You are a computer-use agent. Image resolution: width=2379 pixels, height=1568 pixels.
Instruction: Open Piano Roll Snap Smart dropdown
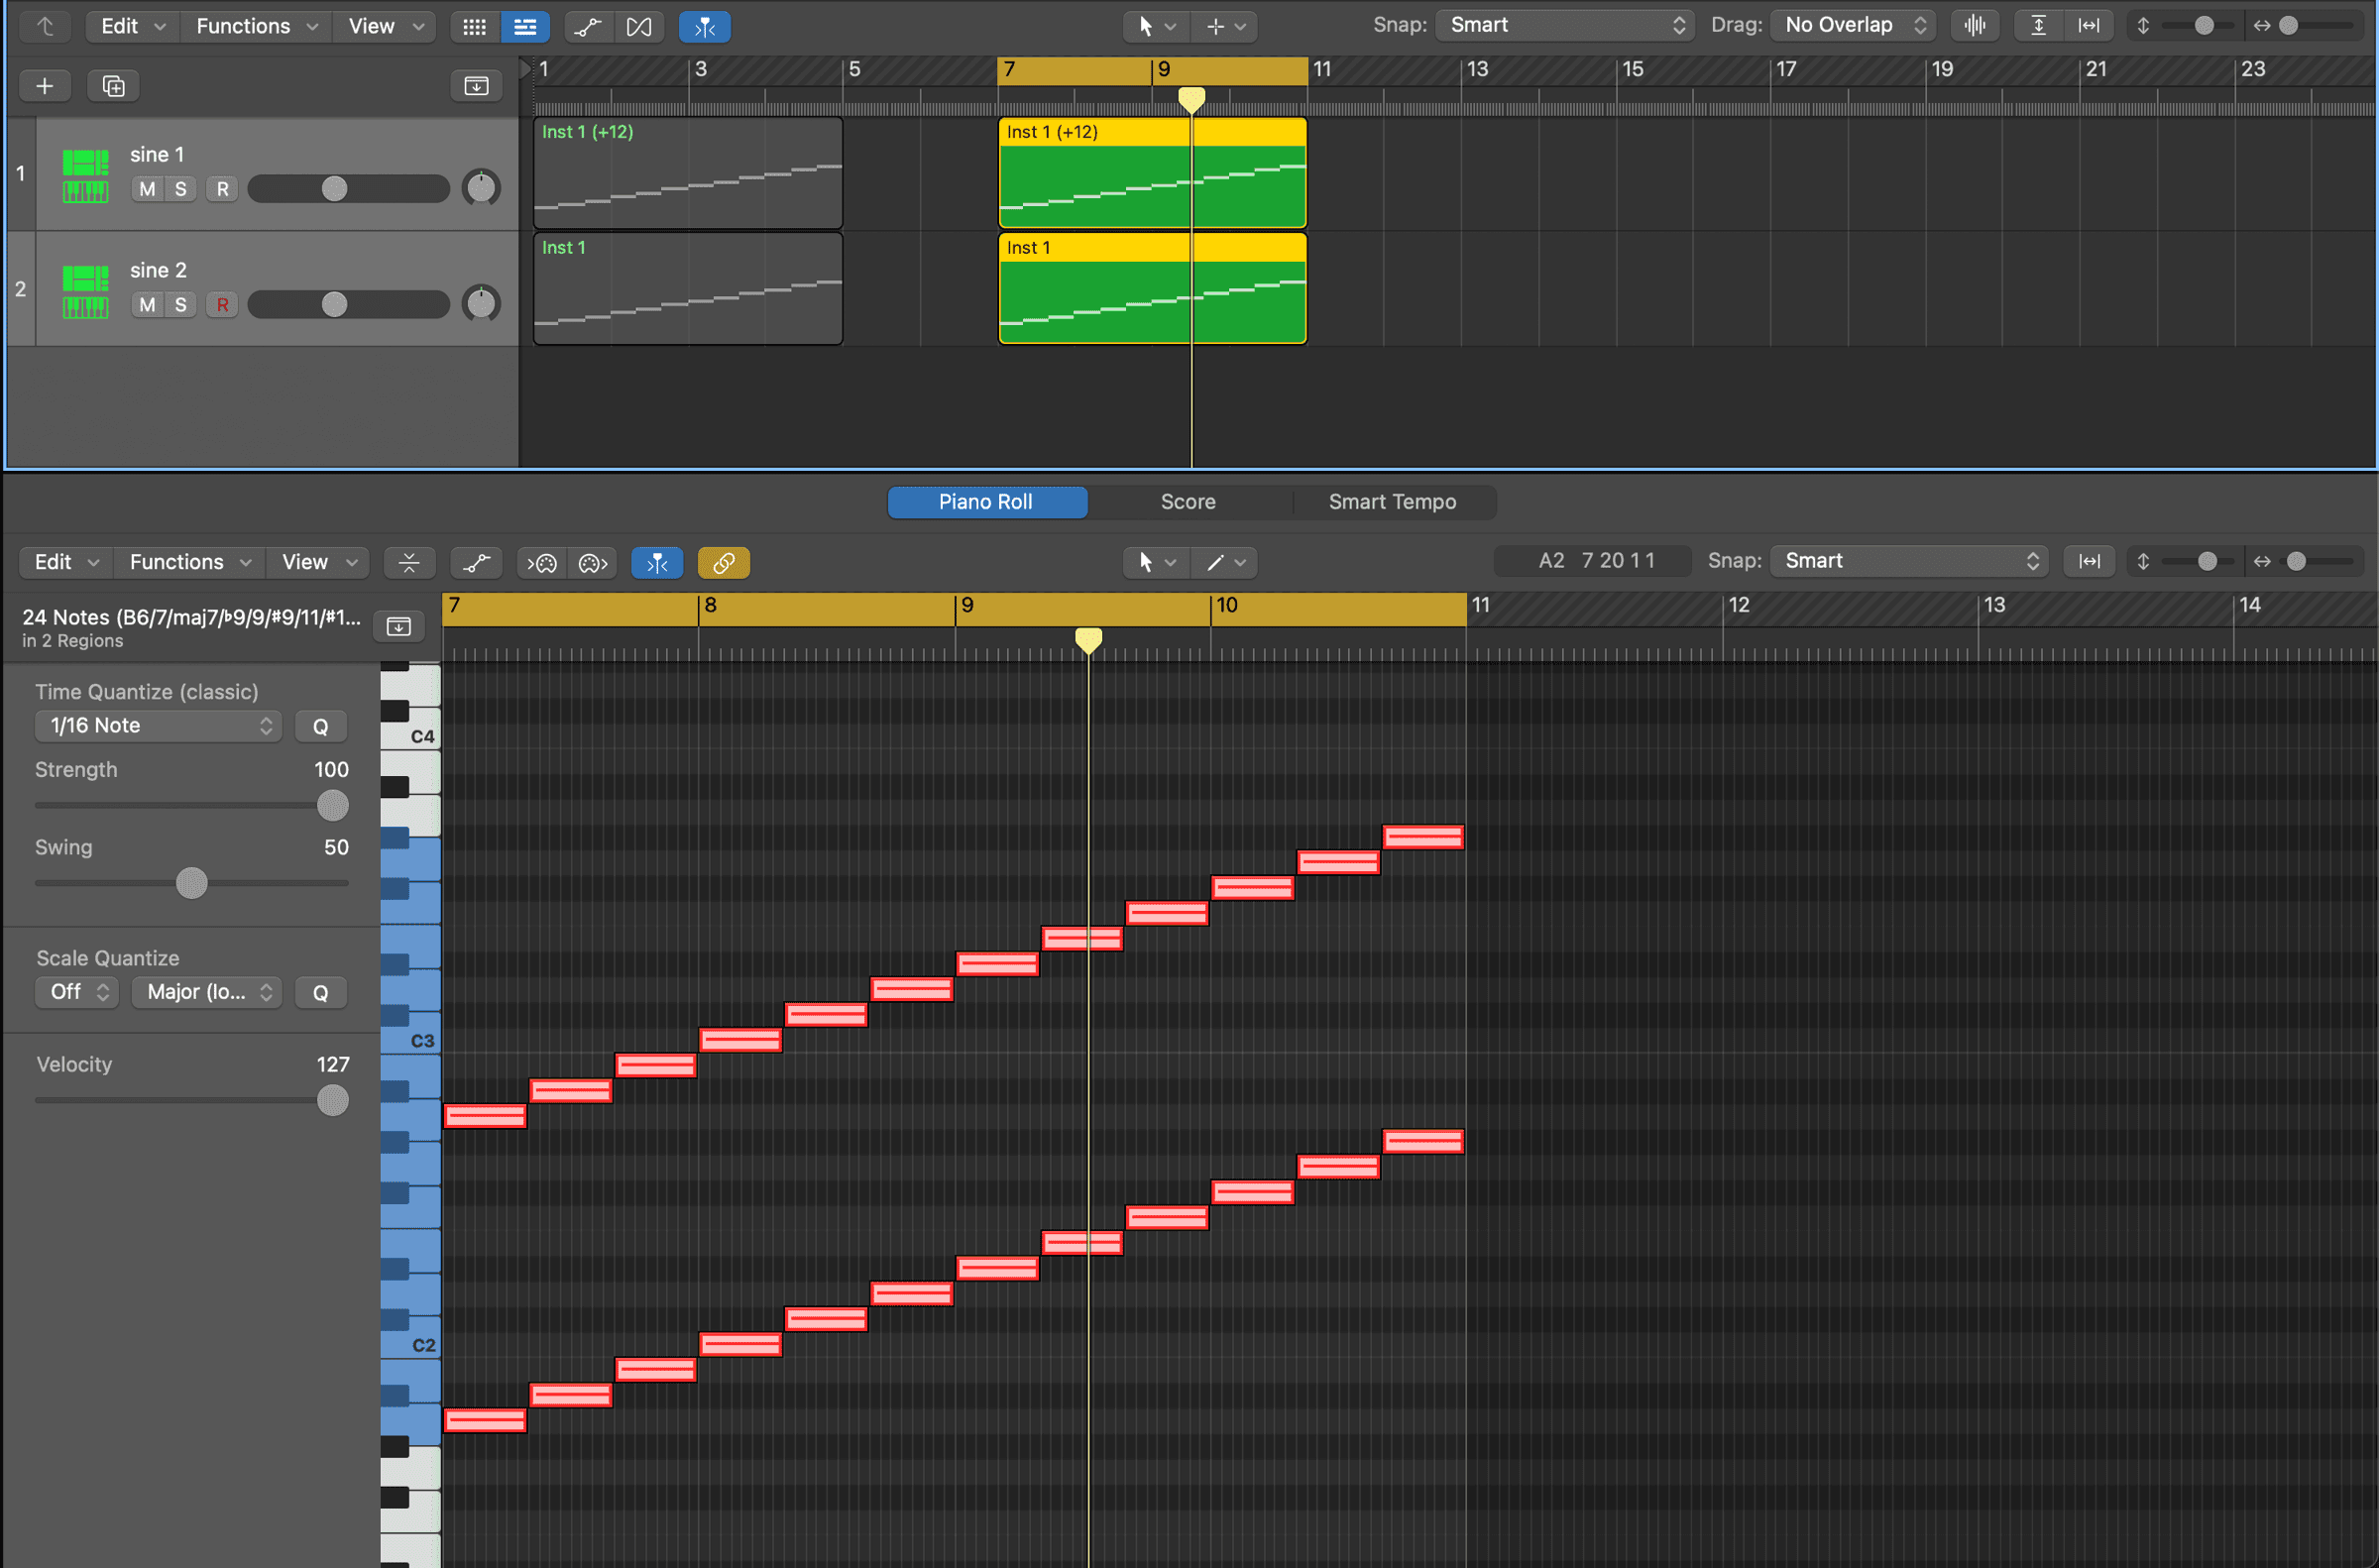1909,561
